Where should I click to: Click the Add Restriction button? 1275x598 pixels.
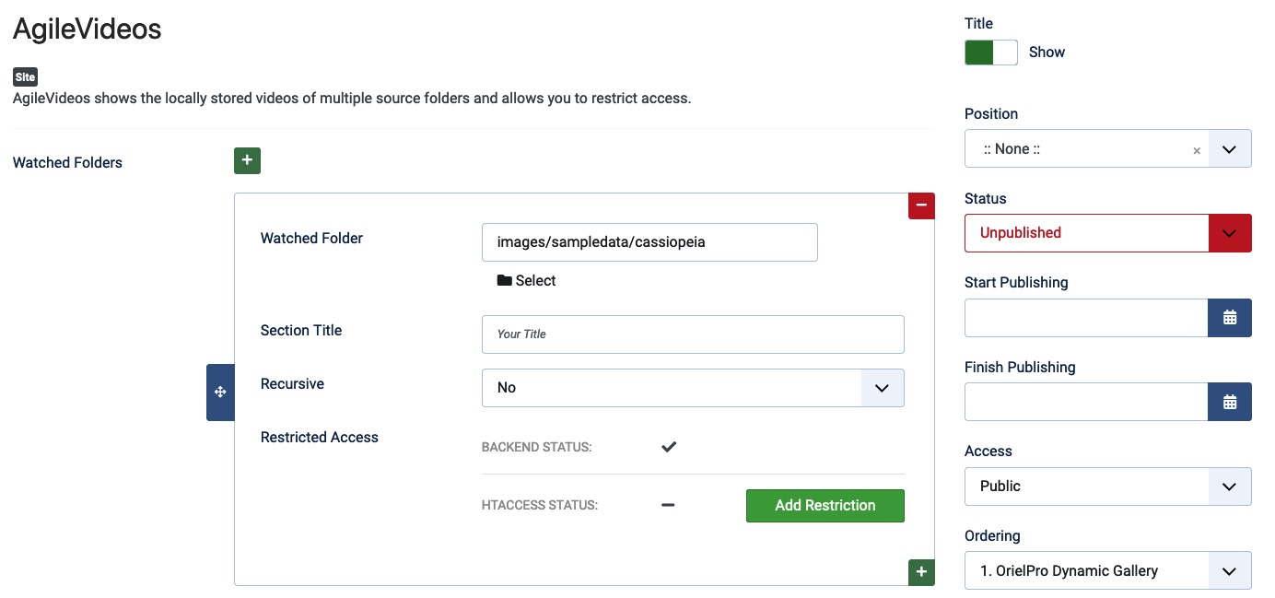[825, 505]
